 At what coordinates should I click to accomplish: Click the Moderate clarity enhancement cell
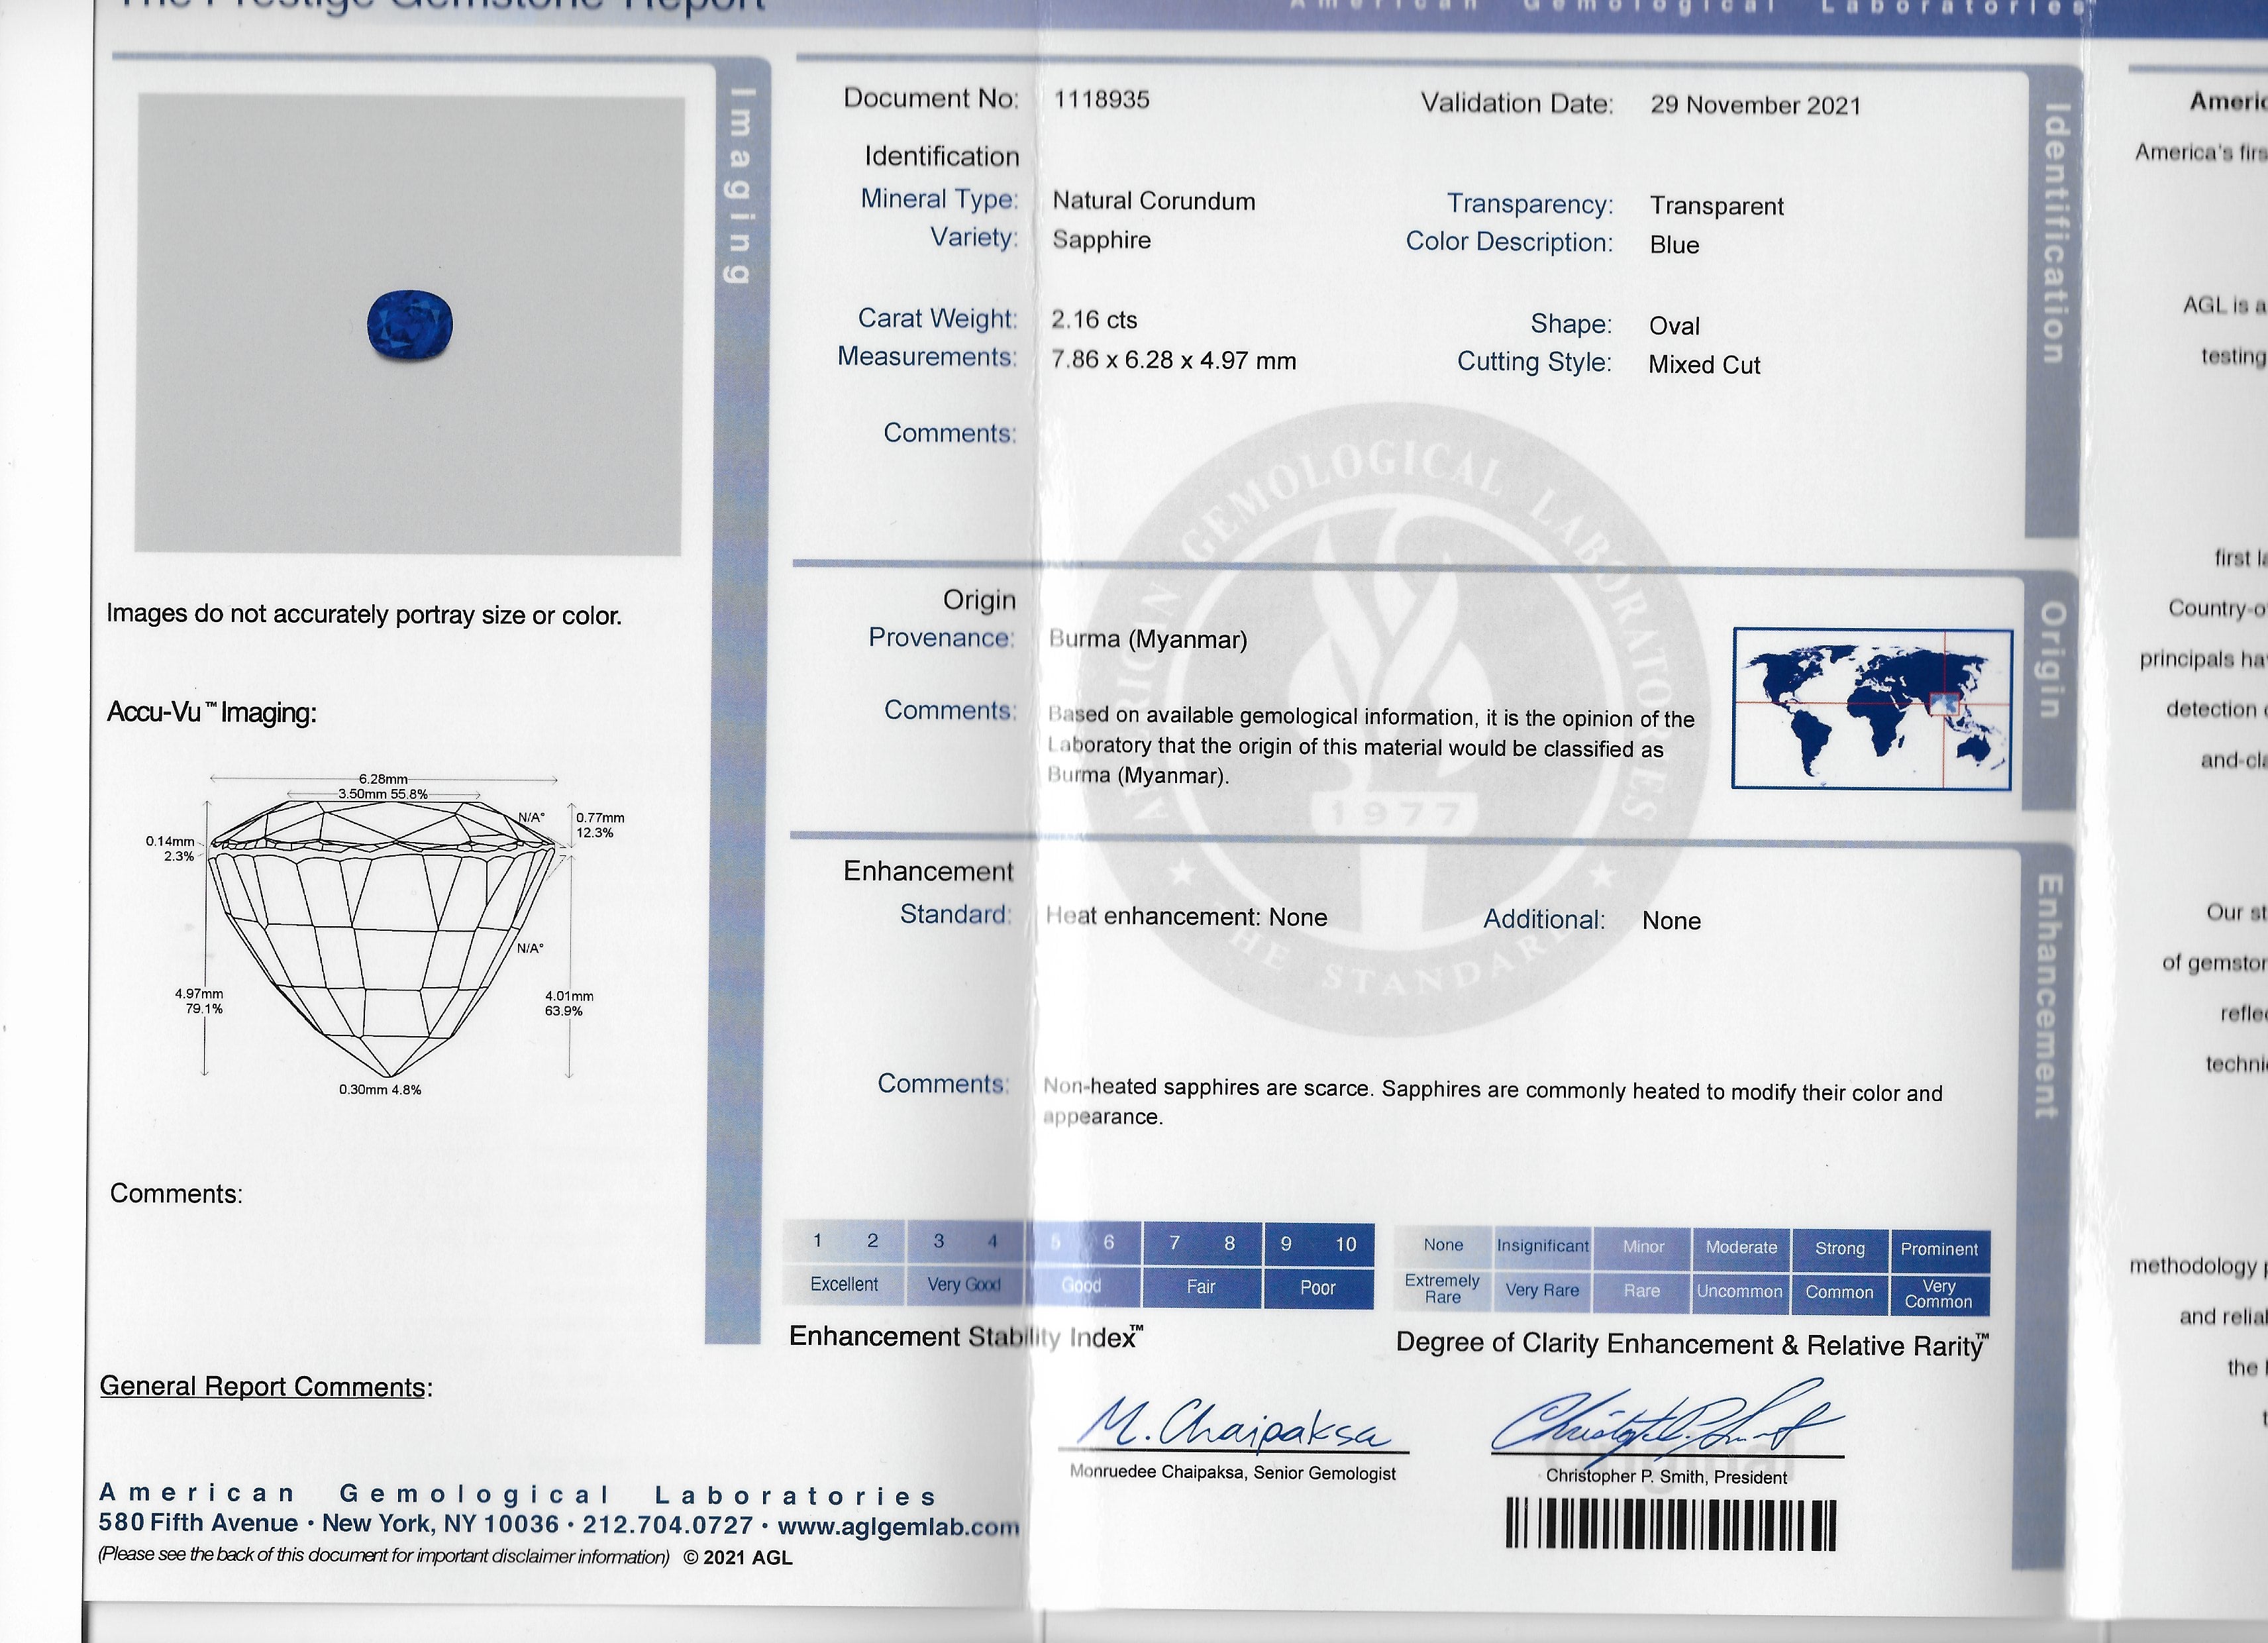[1741, 1248]
